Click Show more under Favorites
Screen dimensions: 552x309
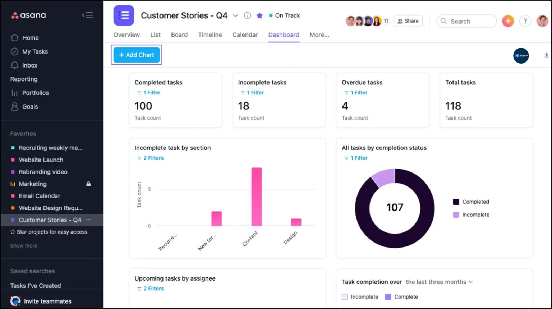(24, 246)
